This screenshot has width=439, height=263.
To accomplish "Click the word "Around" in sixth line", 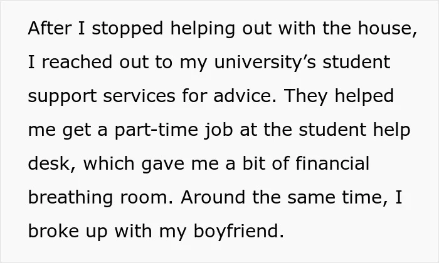I will coord(213,197).
